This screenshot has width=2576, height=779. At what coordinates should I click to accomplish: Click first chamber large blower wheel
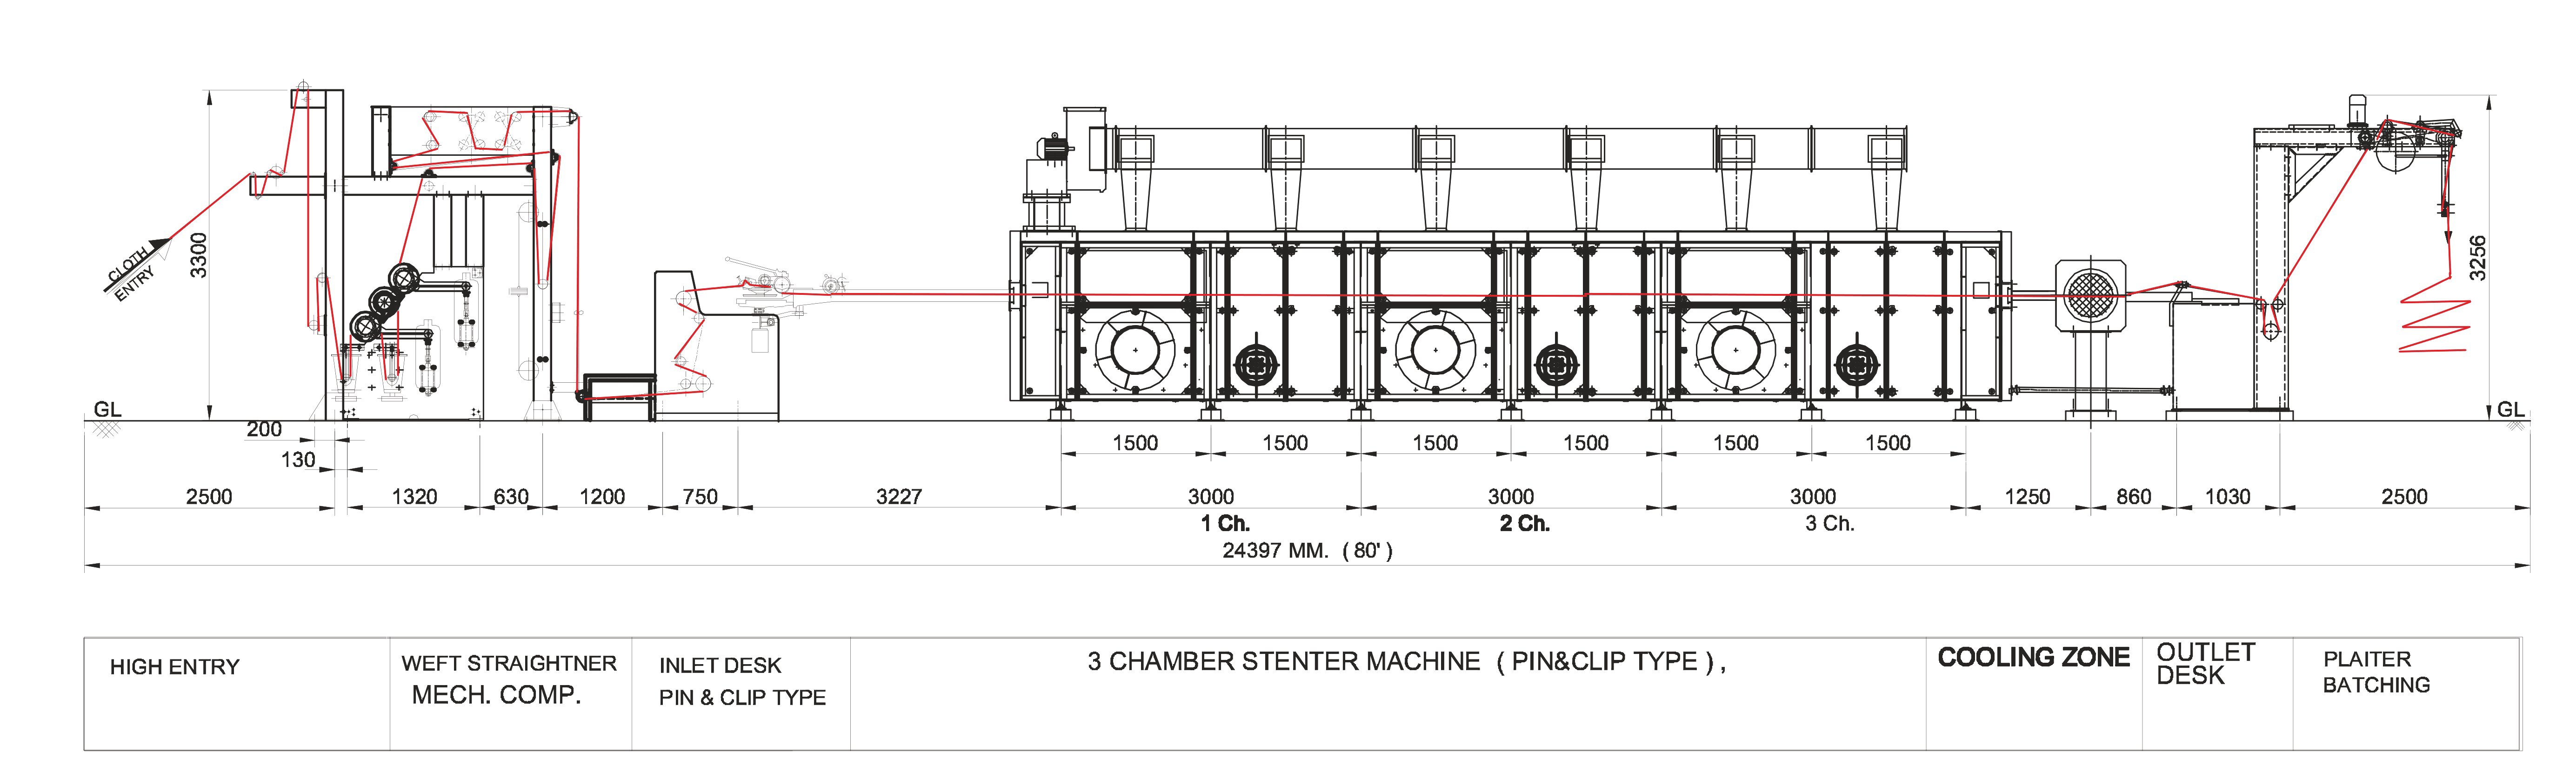click(x=1134, y=350)
